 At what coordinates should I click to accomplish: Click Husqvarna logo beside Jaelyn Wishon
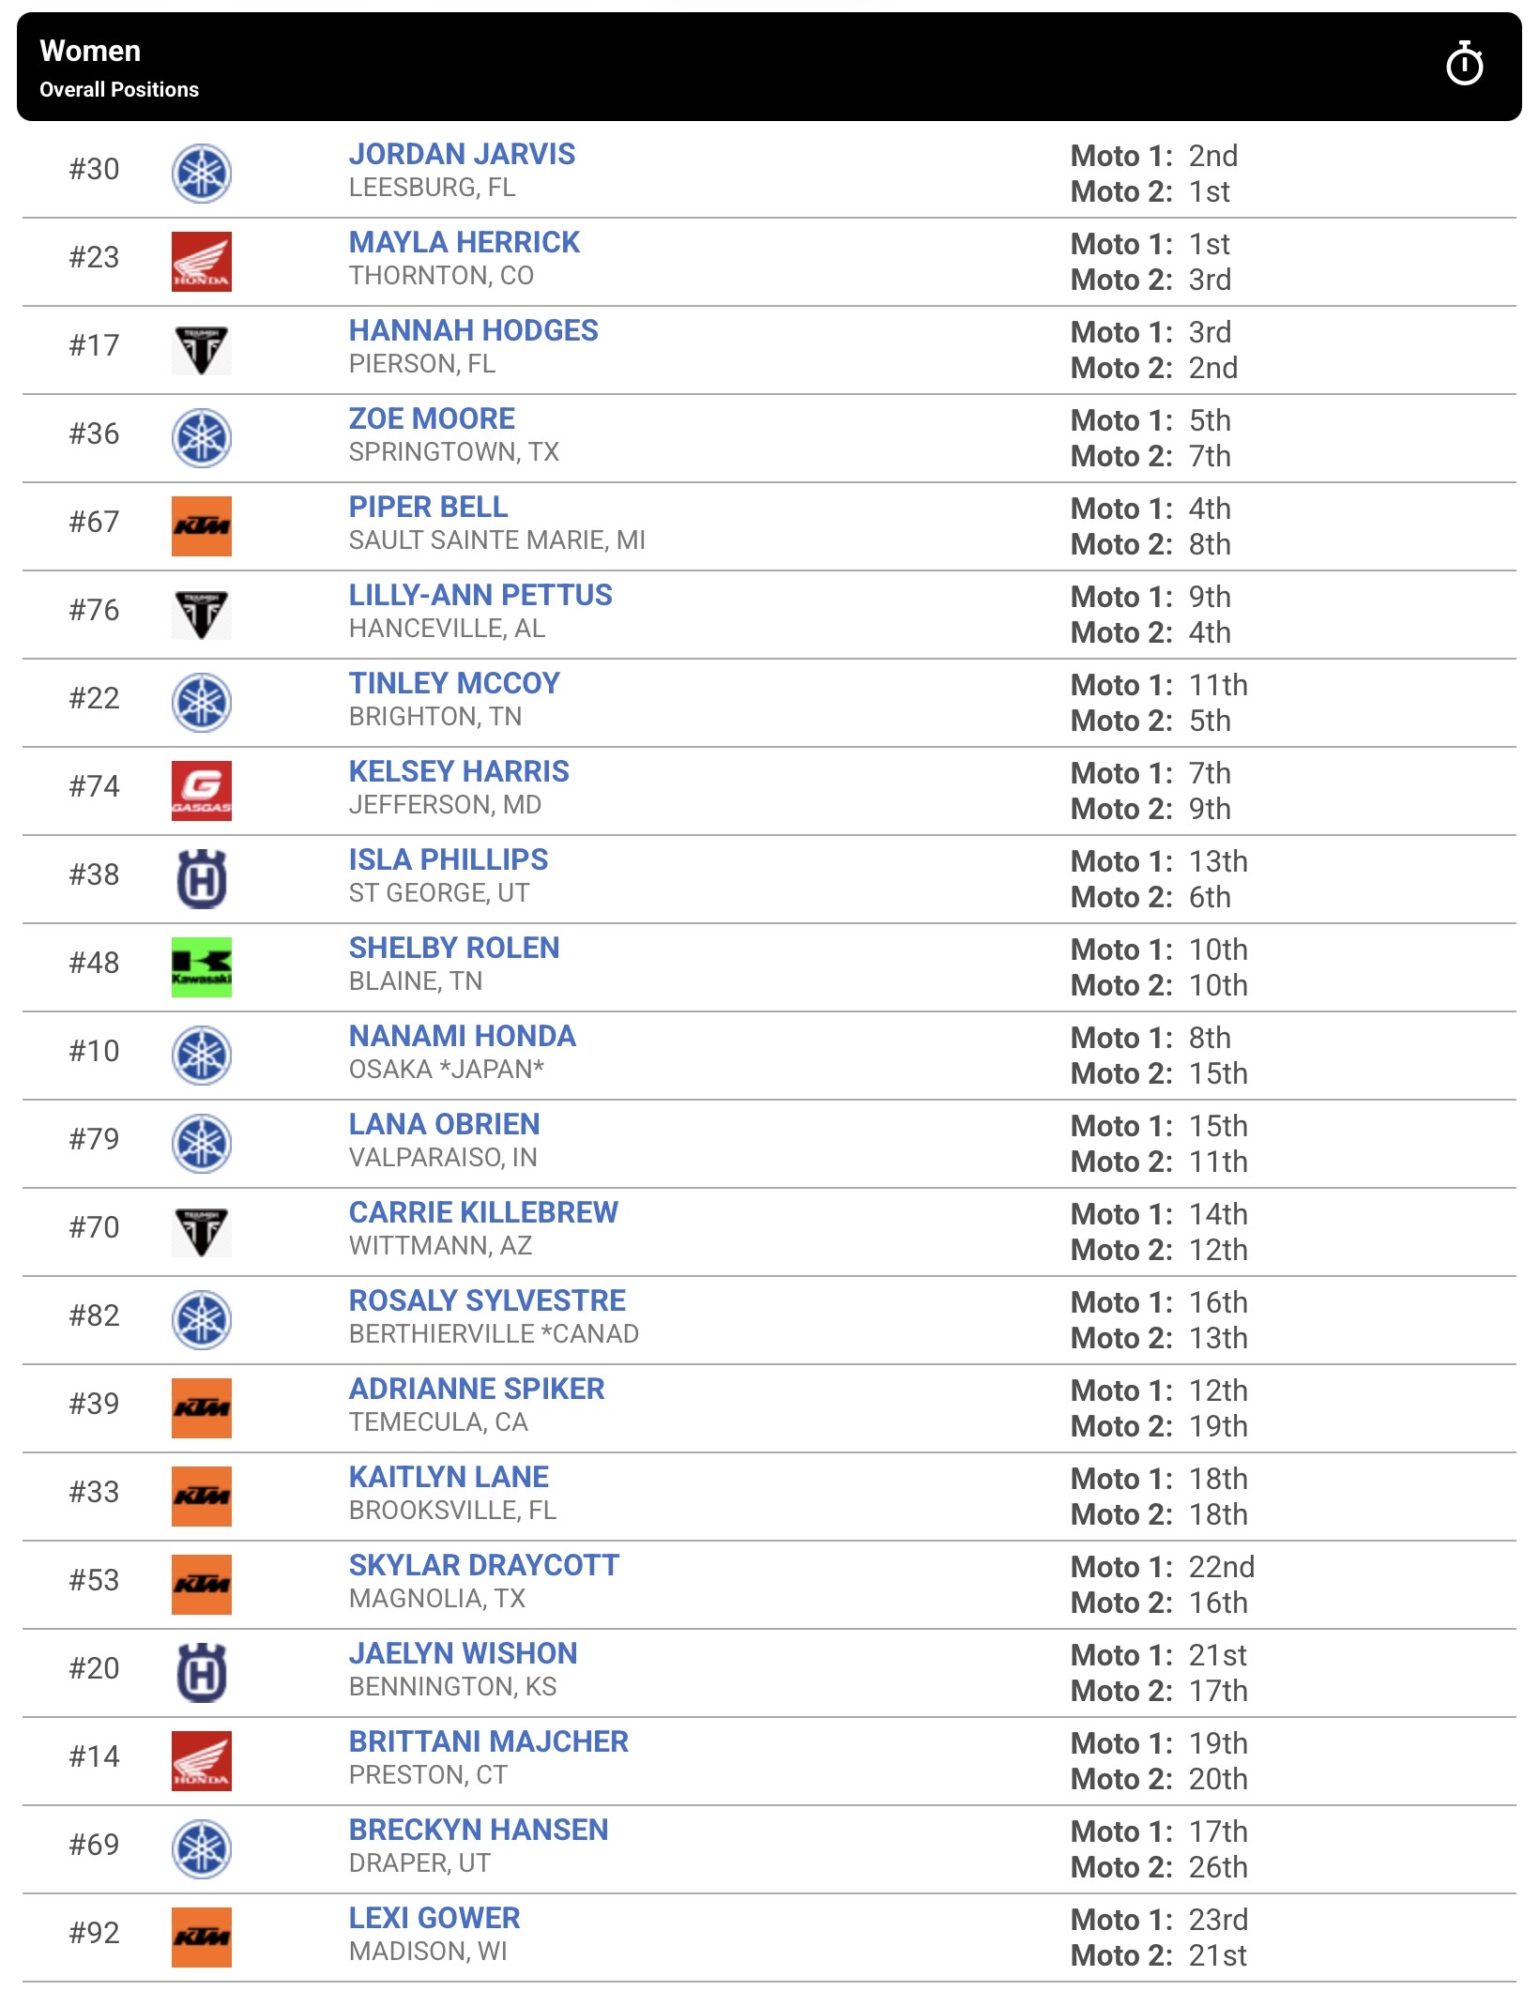click(202, 1673)
